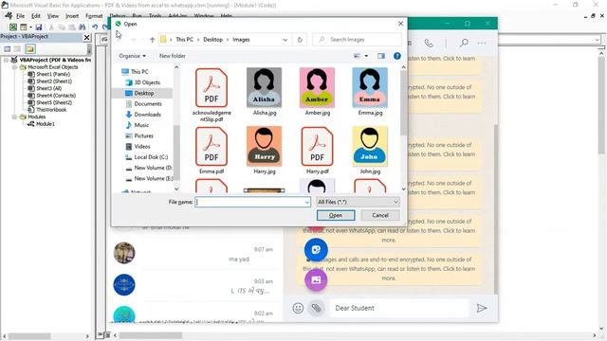Select the Emma.jpg thumbnail
The width and height of the screenshot is (607, 341).
tap(370, 88)
